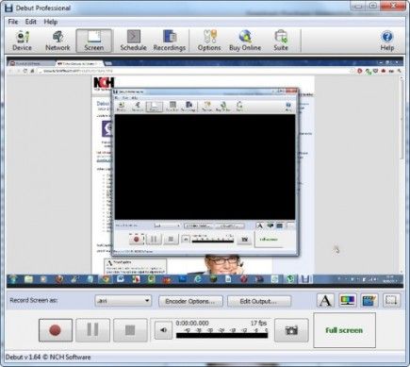Open the Options settings
410x367 pixels.
[x=209, y=41]
